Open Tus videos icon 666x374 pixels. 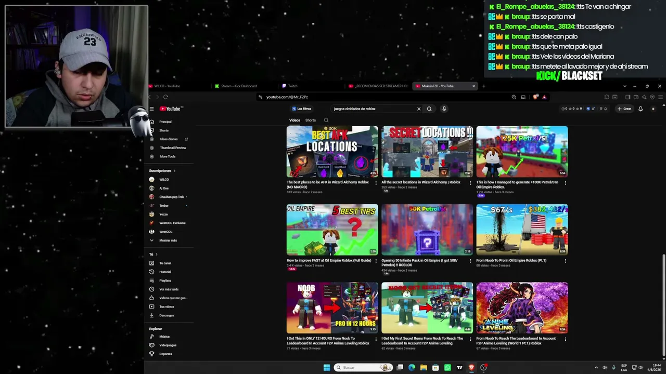[x=151, y=306]
